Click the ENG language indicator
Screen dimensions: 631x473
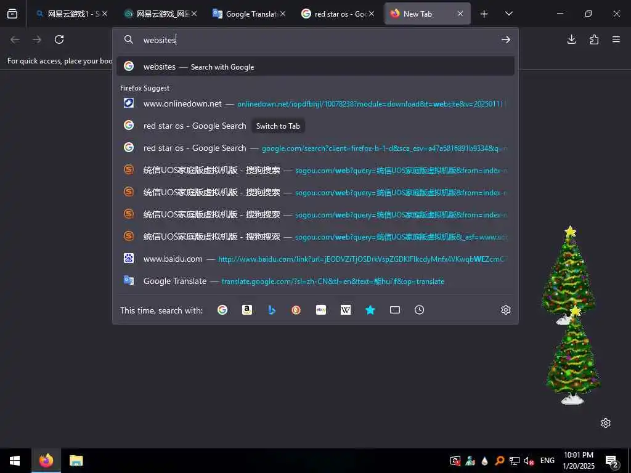[547, 461]
